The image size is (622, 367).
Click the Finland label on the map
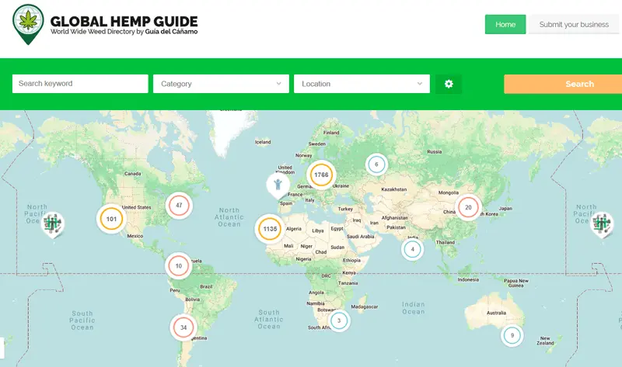[x=331, y=133]
